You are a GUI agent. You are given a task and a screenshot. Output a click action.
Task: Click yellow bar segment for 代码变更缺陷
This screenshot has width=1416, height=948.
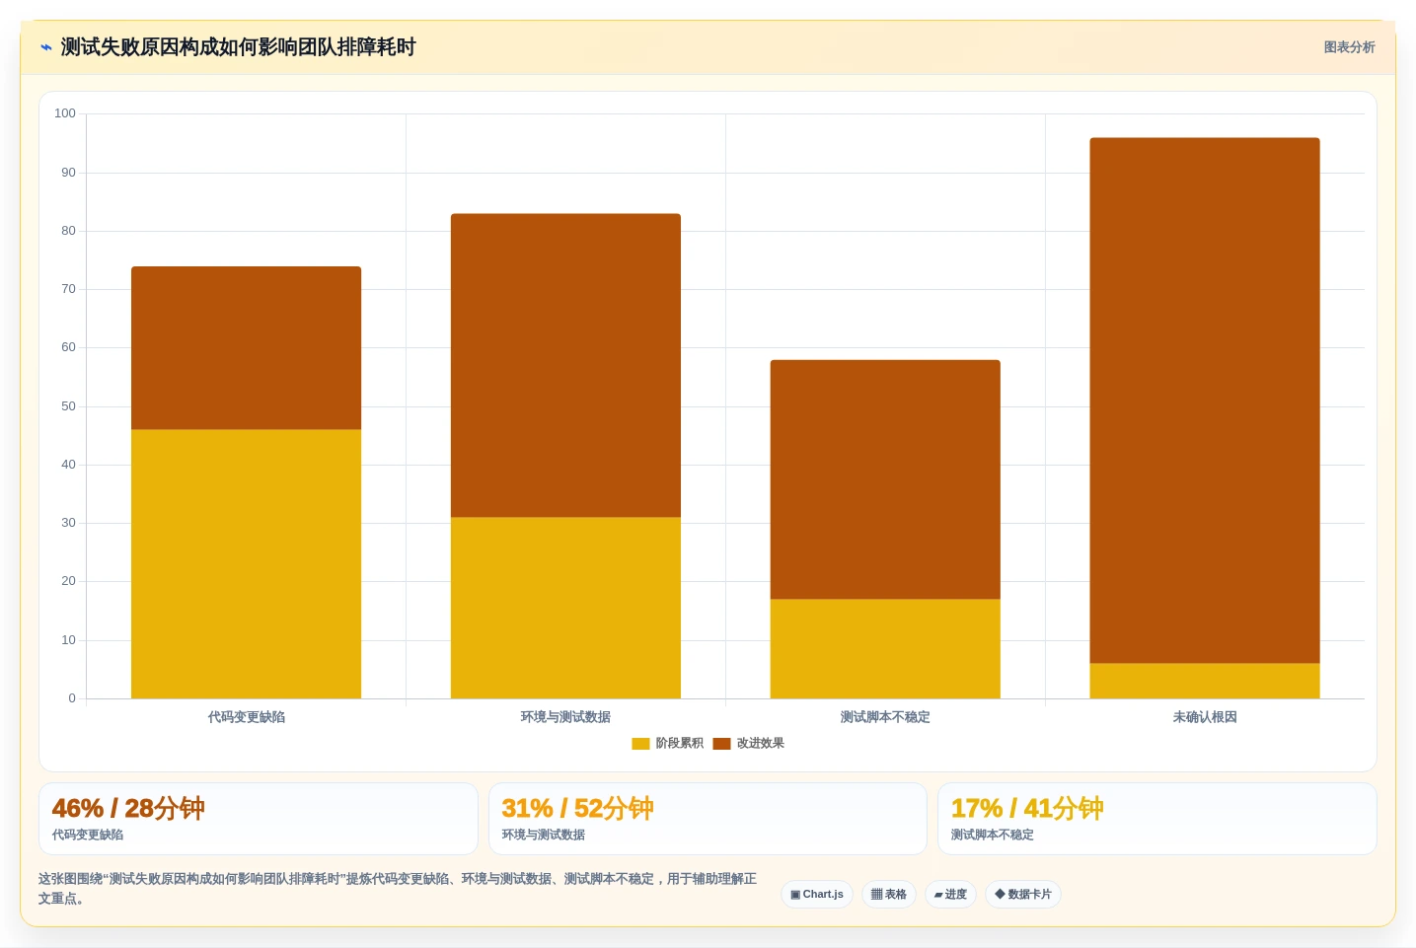pyautogui.click(x=246, y=564)
